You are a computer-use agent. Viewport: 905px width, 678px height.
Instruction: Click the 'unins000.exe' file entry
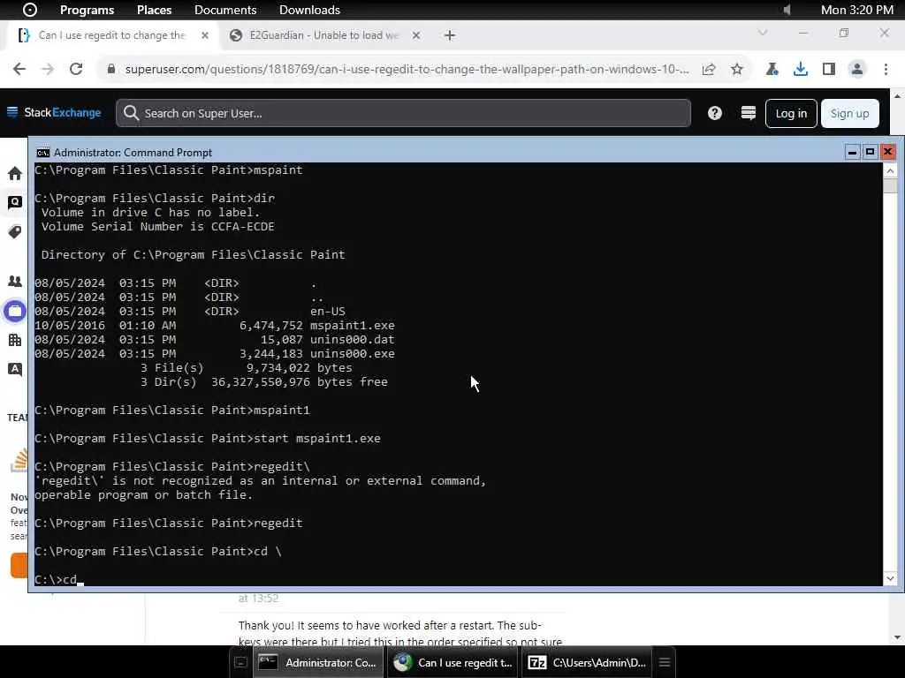pos(352,353)
